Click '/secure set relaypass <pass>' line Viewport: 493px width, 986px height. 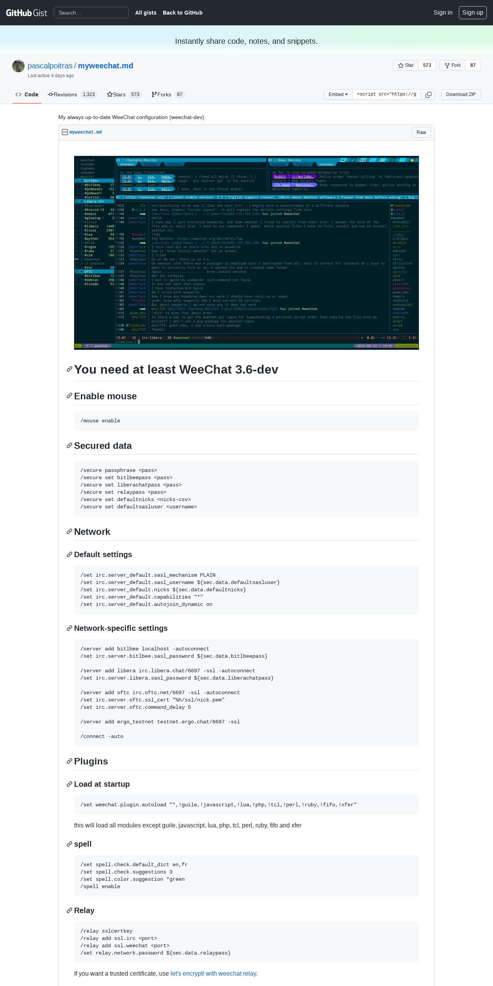click(x=123, y=492)
